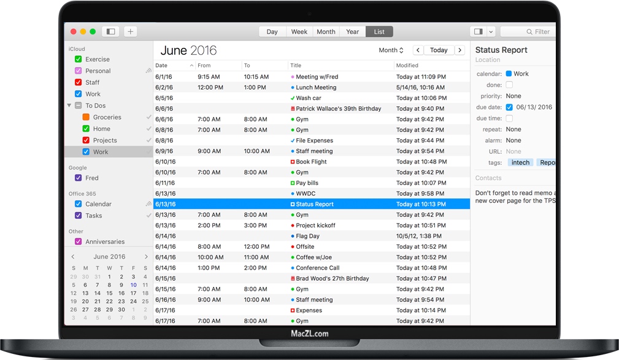This screenshot has width=619, height=360.
Task: Toggle the To Dos group checkbox
Action: click(78, 106)
